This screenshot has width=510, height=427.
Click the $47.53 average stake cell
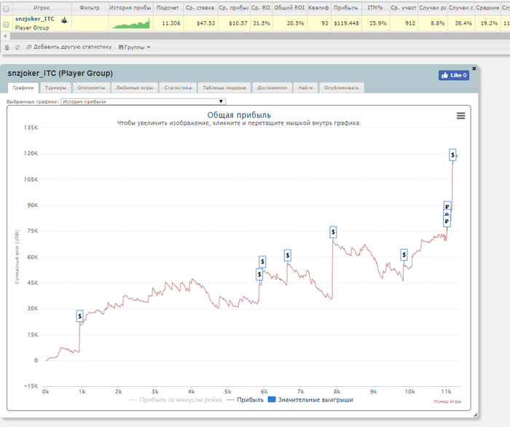(x=200, y=23)
